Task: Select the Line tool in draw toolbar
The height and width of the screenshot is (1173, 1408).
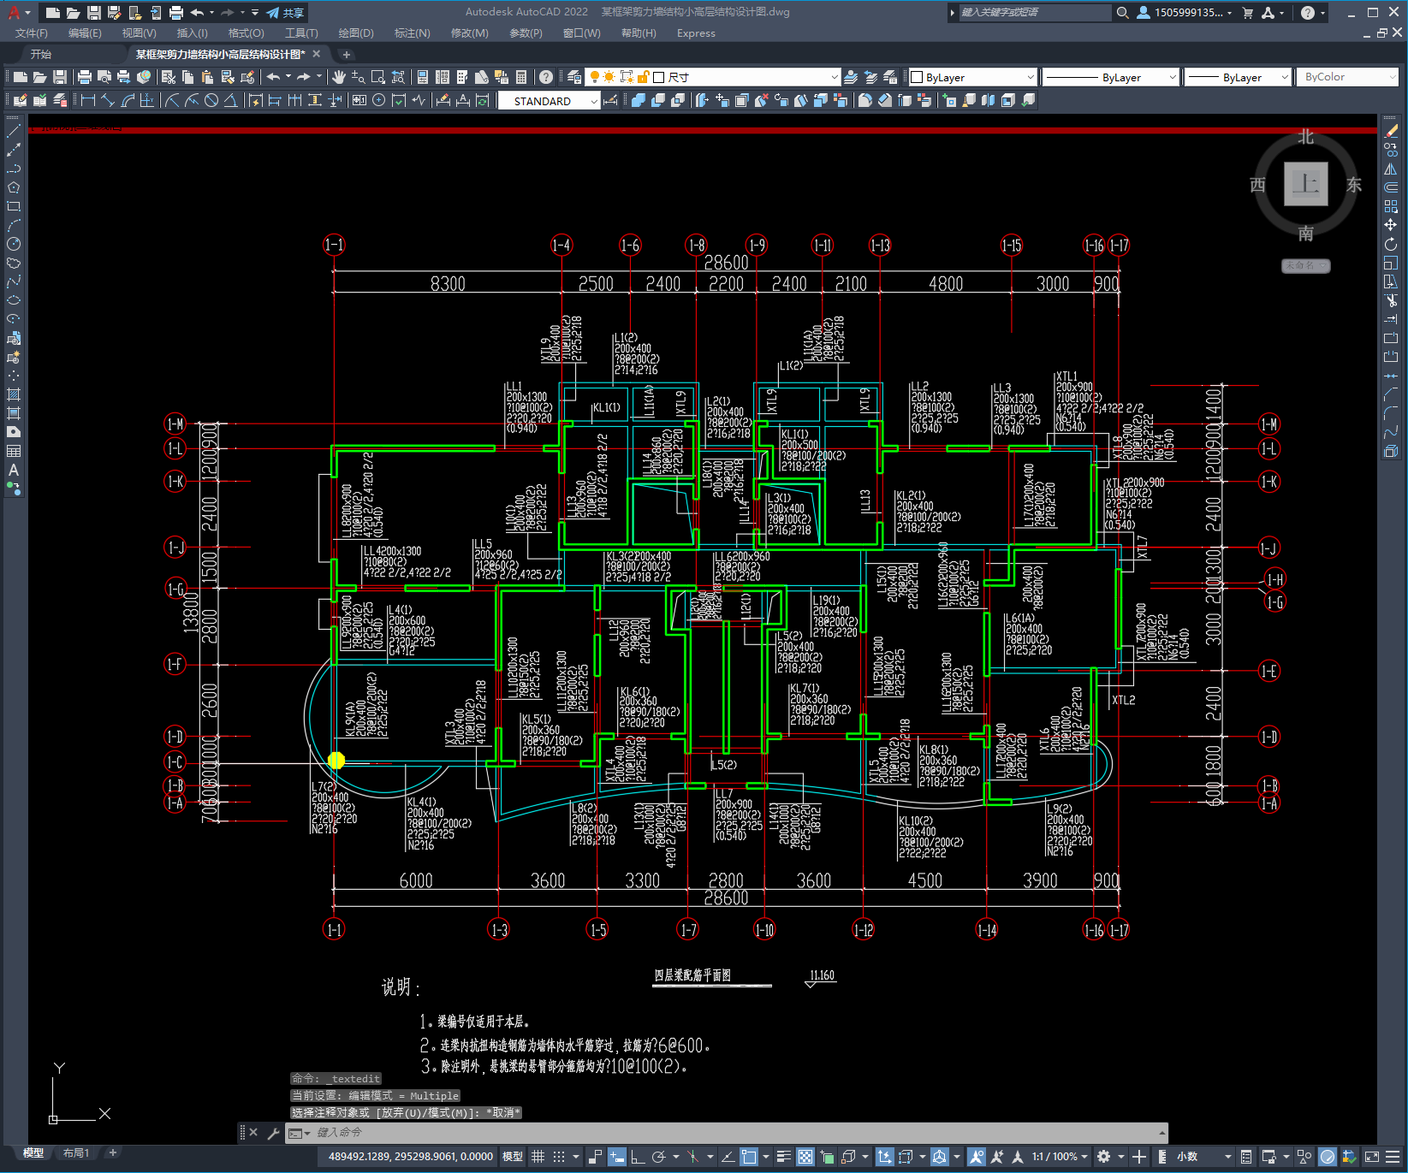Action: (14, 131)
